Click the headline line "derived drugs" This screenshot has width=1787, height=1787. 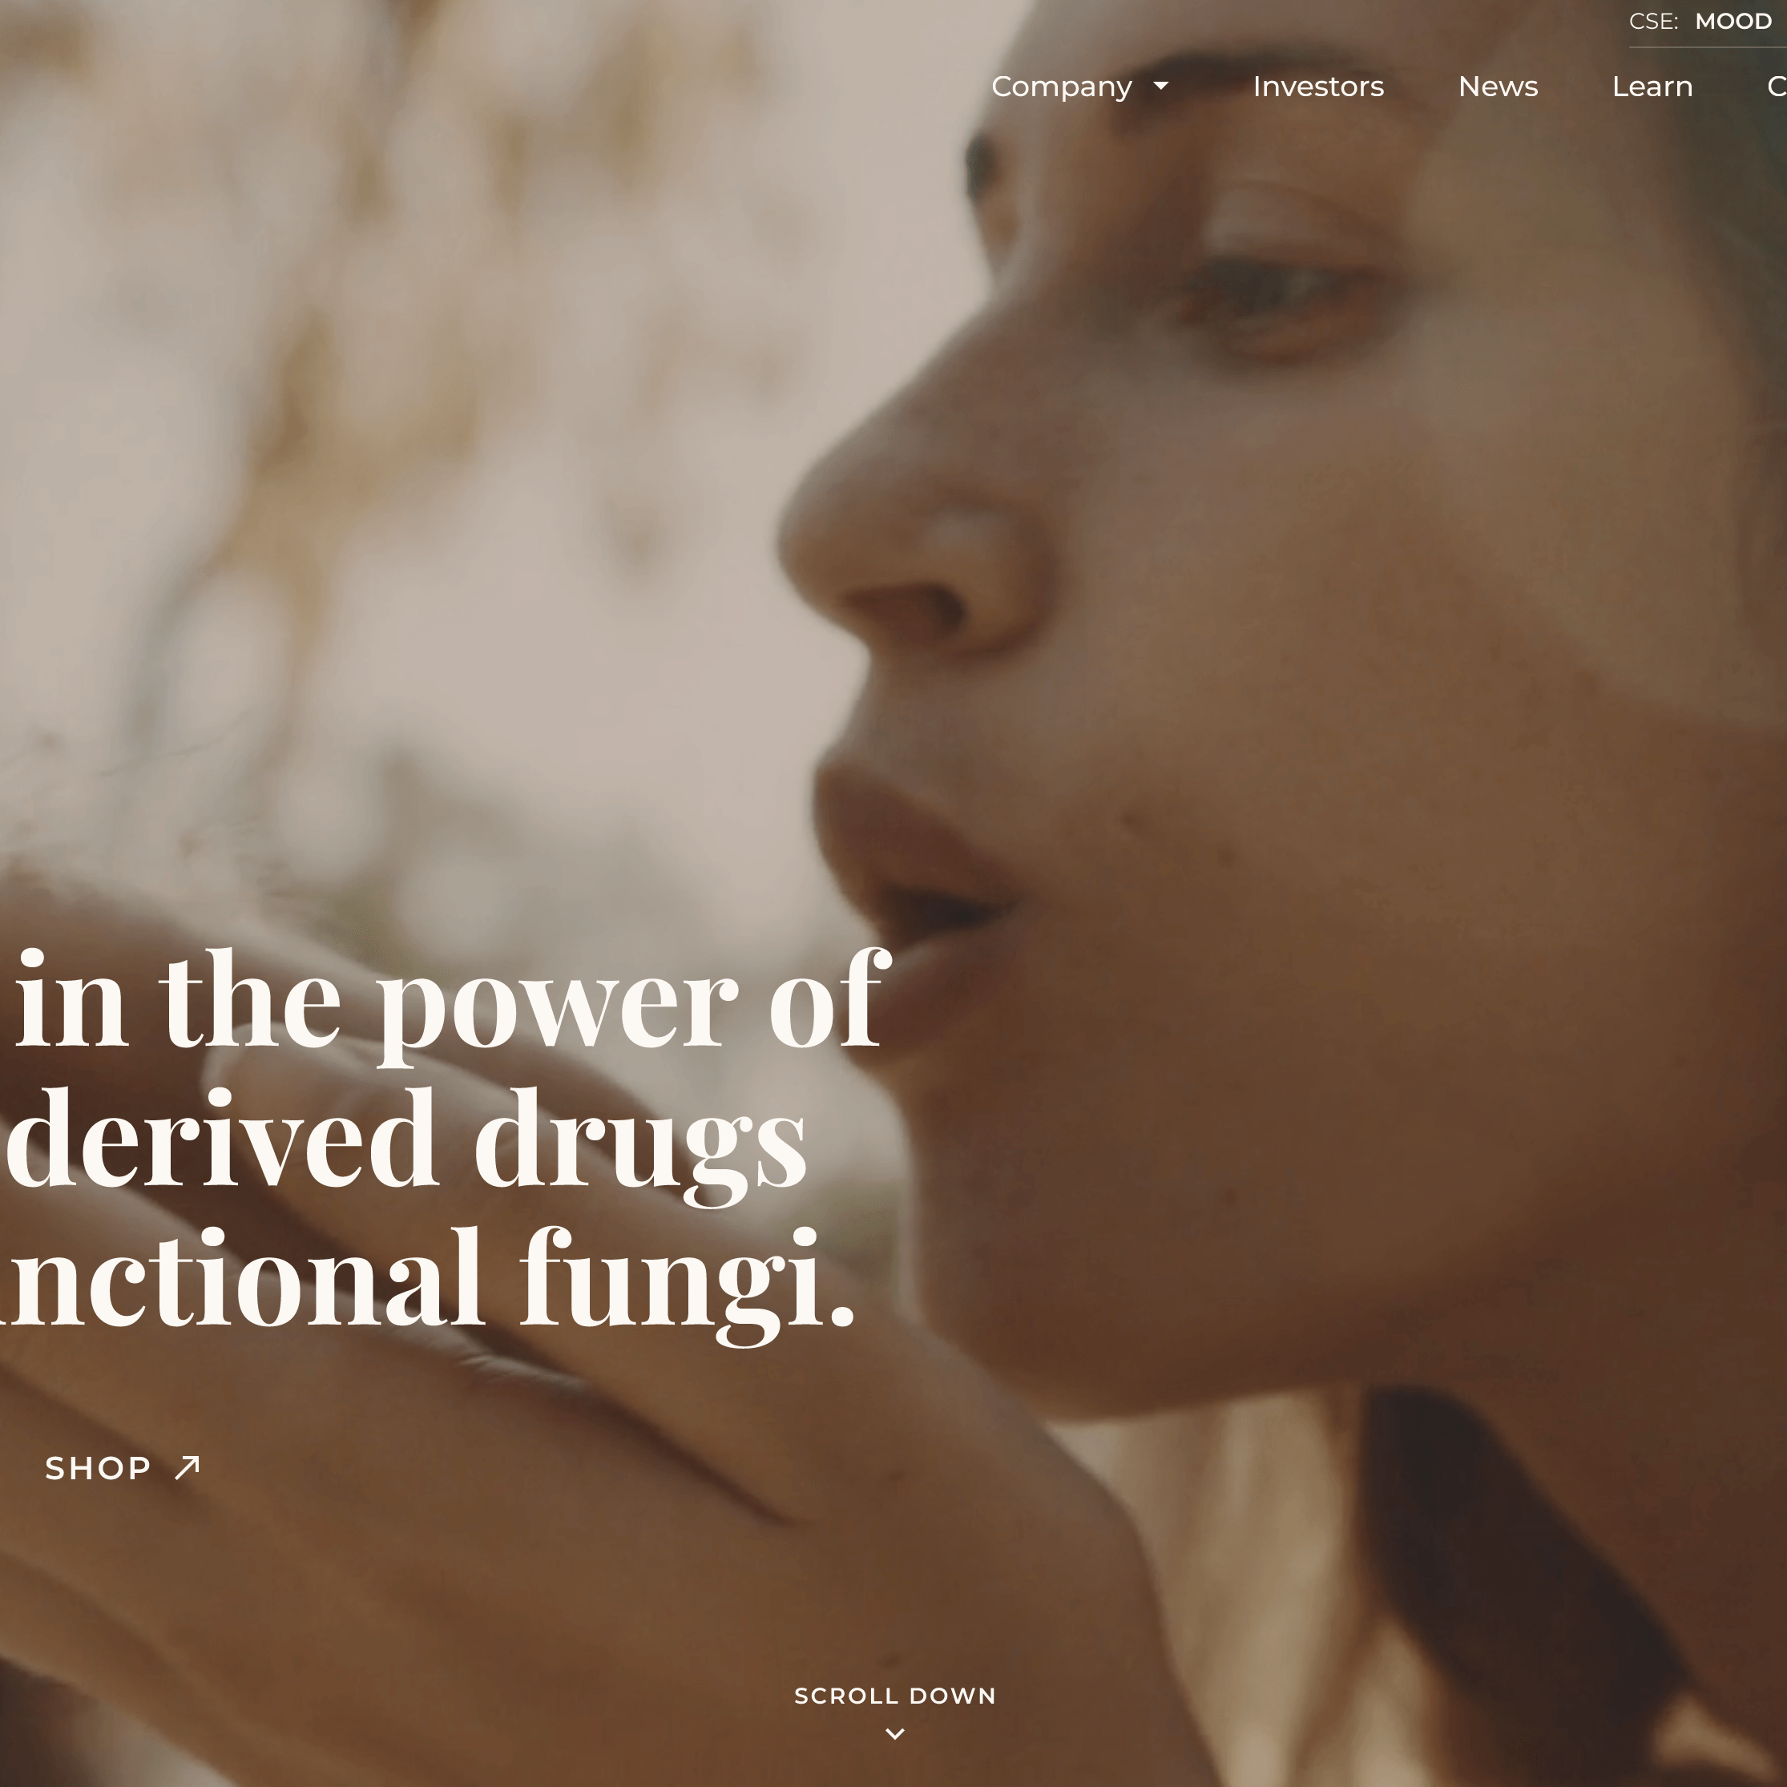coord(405,1140)
